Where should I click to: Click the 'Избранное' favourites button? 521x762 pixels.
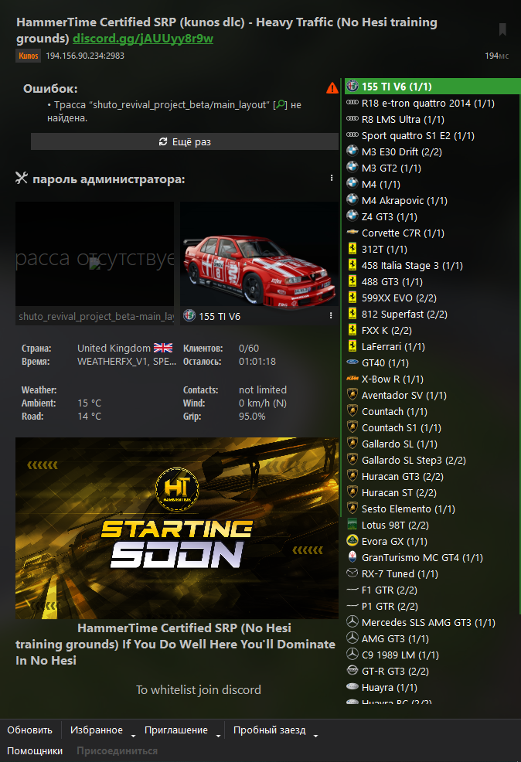[96, 730]
